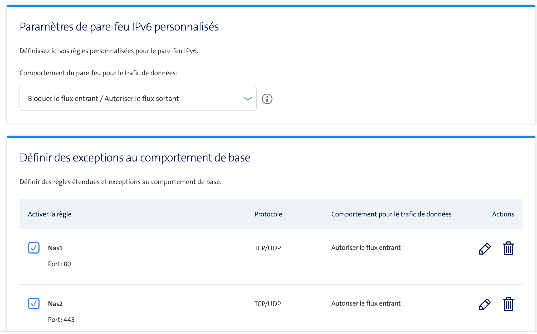This screenshot has width=537, height=334.
Task: Click the 'Port: 443' label
Action: point(61,320)
